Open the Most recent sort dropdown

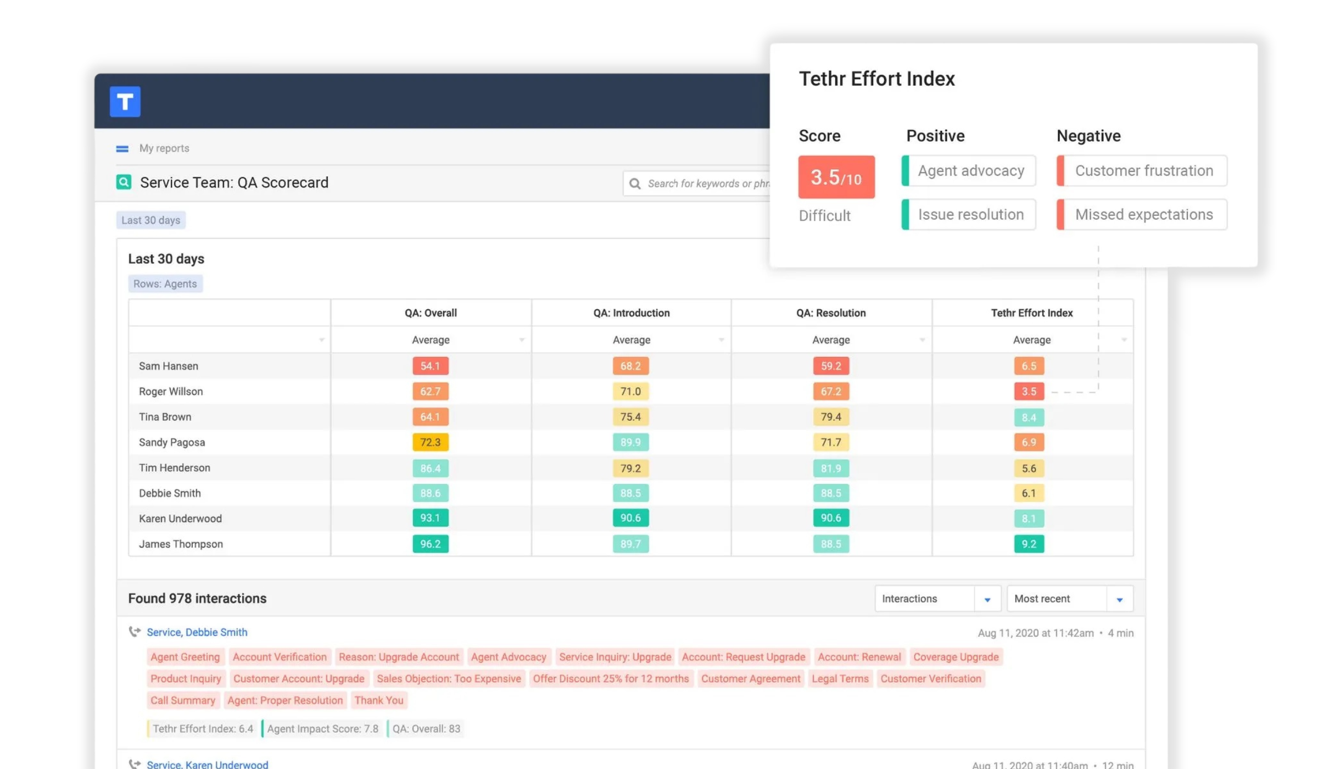[1120, 598]
